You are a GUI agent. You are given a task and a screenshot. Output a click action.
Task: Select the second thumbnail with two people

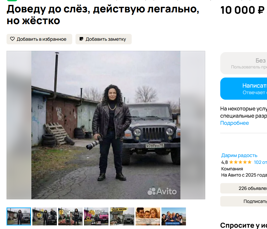coord(45,216)
